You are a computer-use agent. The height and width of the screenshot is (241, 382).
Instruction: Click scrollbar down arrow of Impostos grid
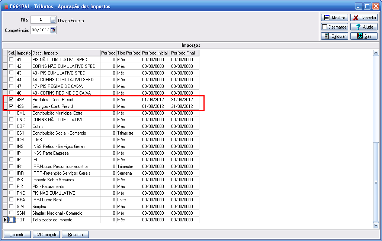click(376, 225)
